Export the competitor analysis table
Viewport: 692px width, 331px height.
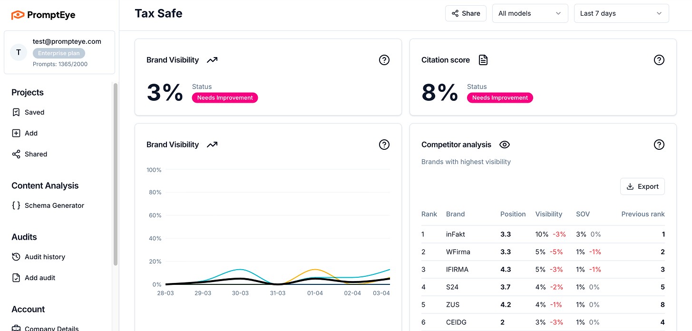(643, 186)
